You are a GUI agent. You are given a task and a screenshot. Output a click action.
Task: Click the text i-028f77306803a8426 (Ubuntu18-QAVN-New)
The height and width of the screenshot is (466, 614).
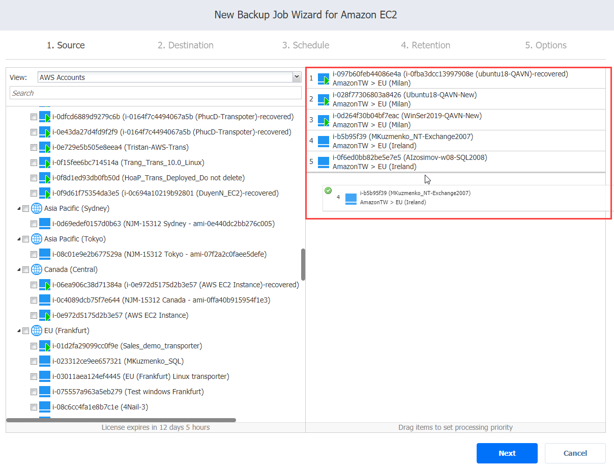(405, 95)
